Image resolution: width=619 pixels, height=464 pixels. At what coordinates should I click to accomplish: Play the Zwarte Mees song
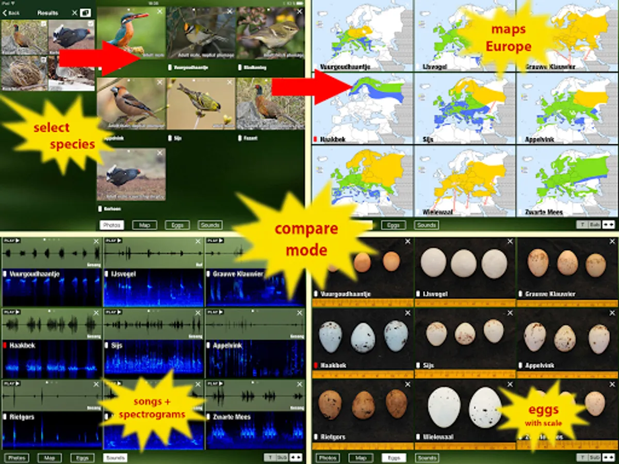point(214,383)
